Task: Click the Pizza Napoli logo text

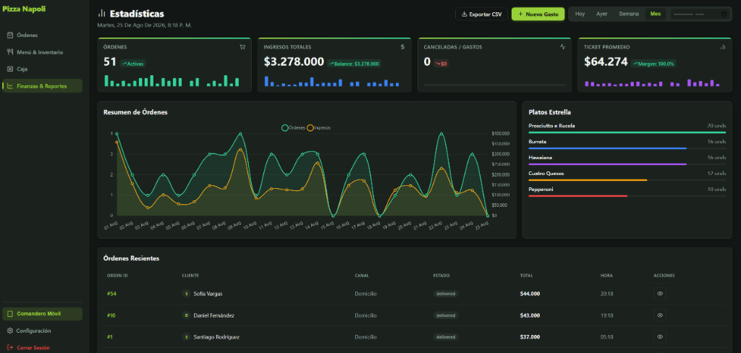Action: (24, 9)
